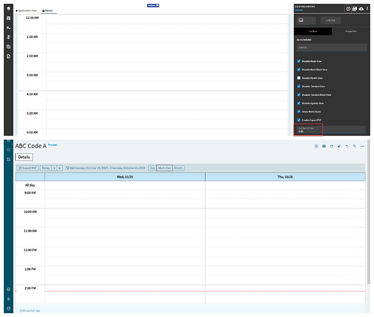This screenshot has width=374, height=317.
Task: Open the ellipsis more-options menu in preview toolbar
Action: 362,146
